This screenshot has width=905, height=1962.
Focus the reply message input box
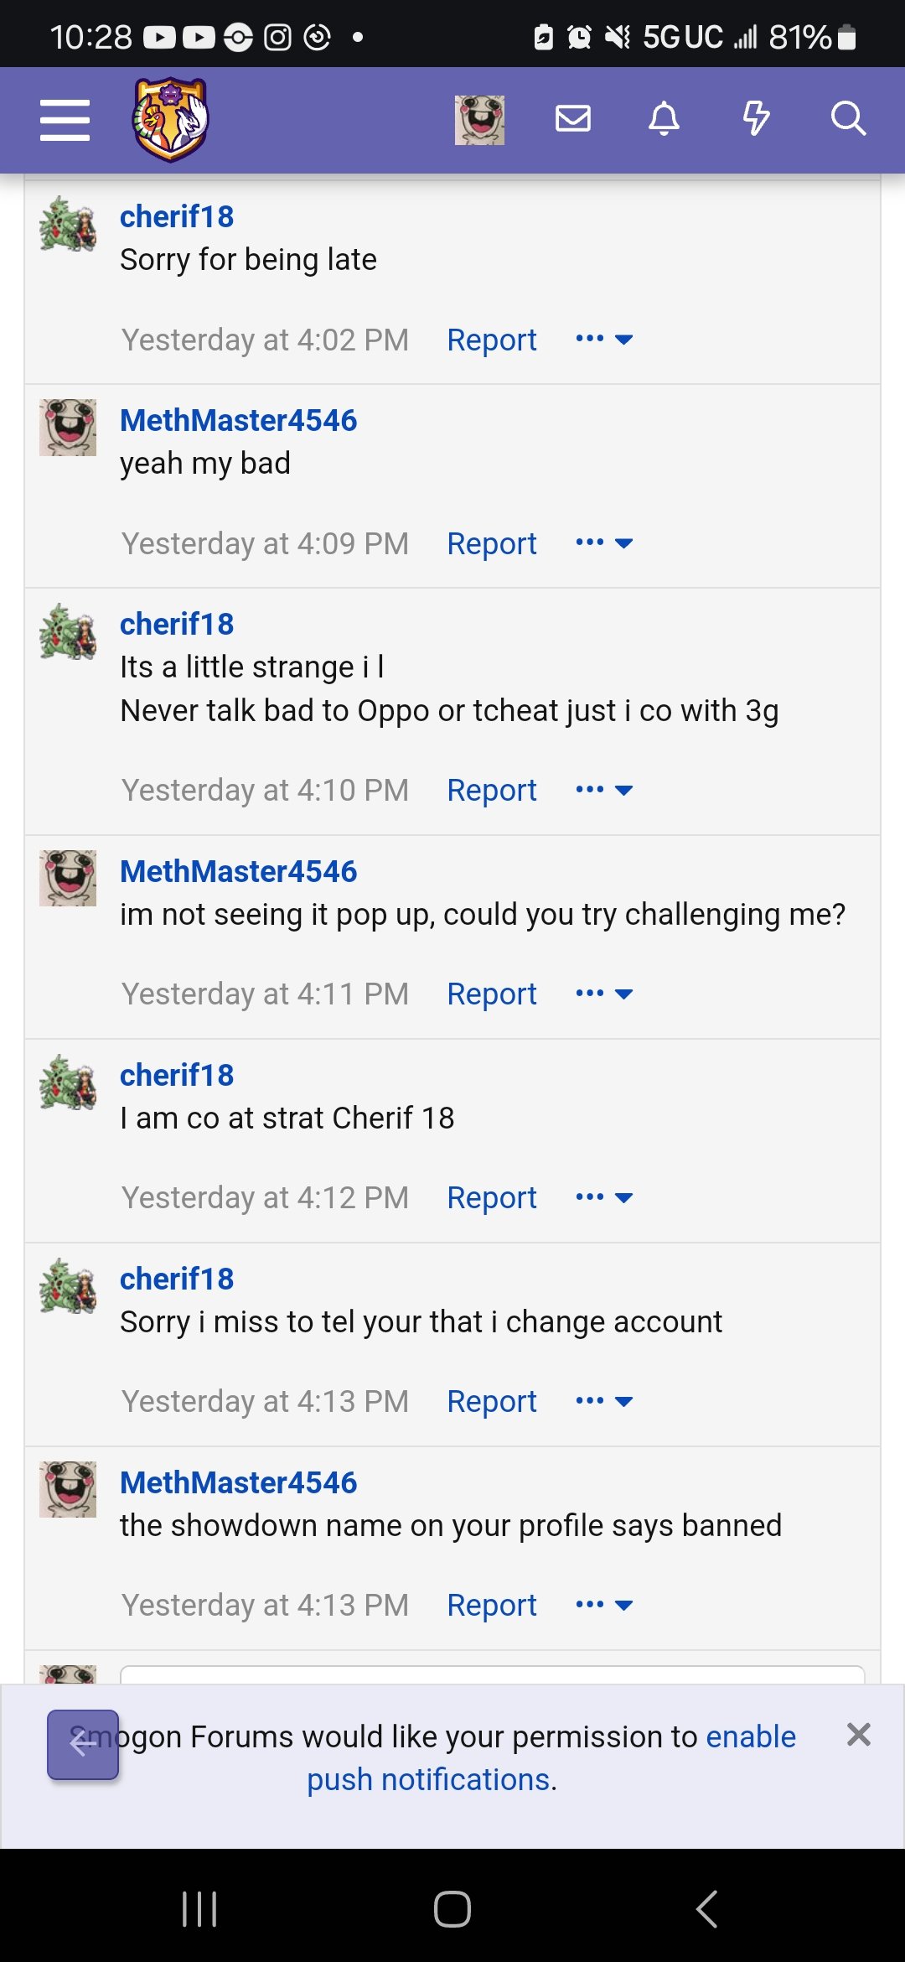(x=493, y=1674)
